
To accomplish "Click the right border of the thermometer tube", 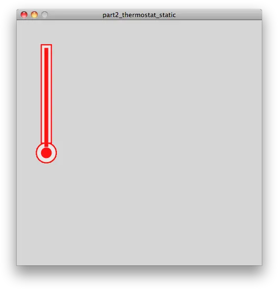I will (51, 94).
